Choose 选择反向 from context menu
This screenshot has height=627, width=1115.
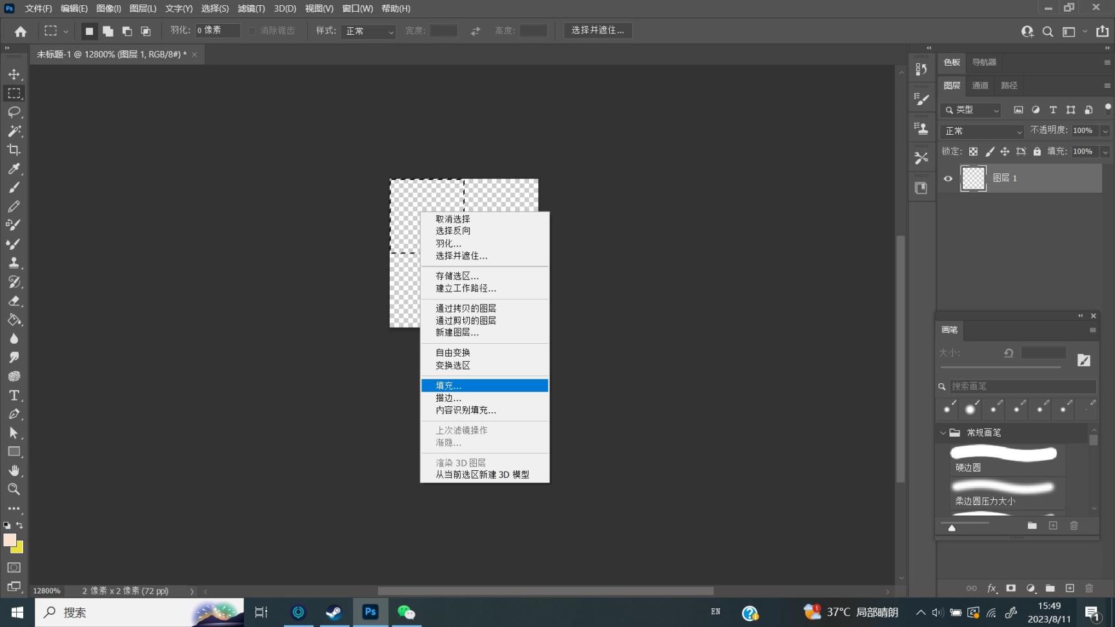point(485,231)
